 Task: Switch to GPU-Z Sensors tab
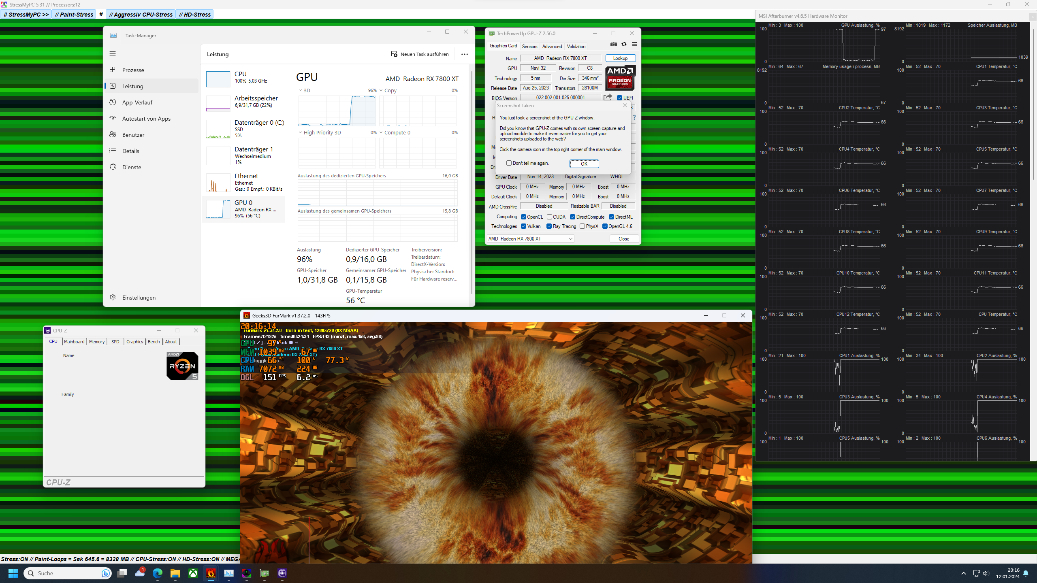(x=529, y=46)
